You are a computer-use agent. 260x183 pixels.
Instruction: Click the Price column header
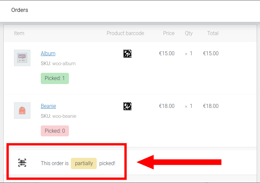(x=169, y=33)
